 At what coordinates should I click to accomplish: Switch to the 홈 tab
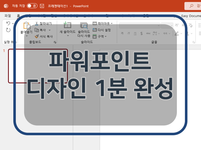coord(18,16)
